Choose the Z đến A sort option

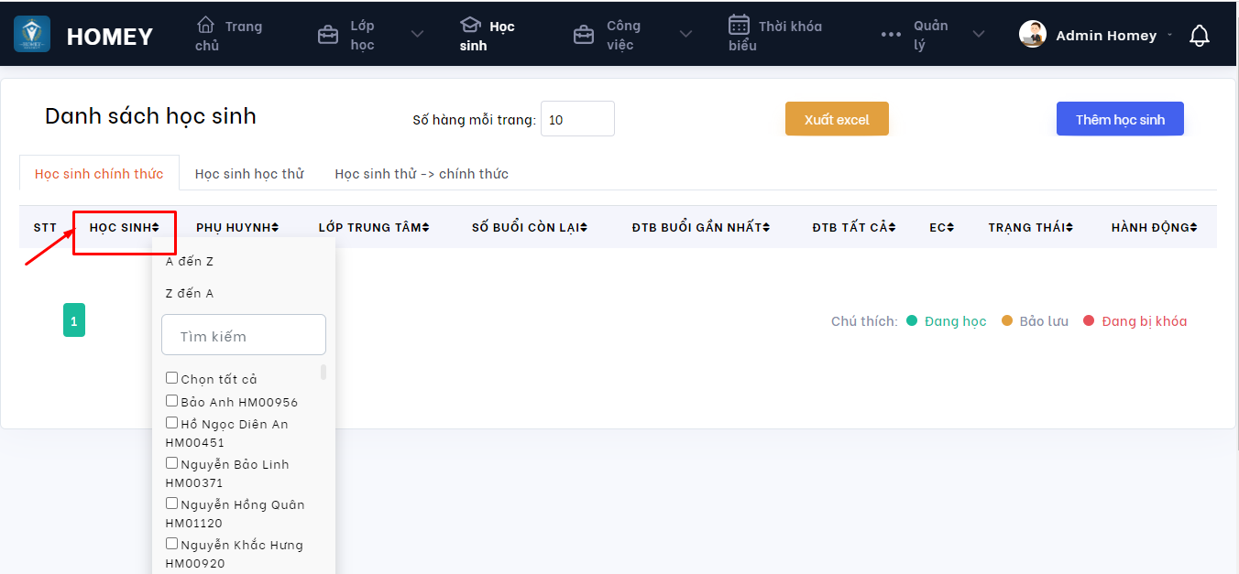pos(190,293)
